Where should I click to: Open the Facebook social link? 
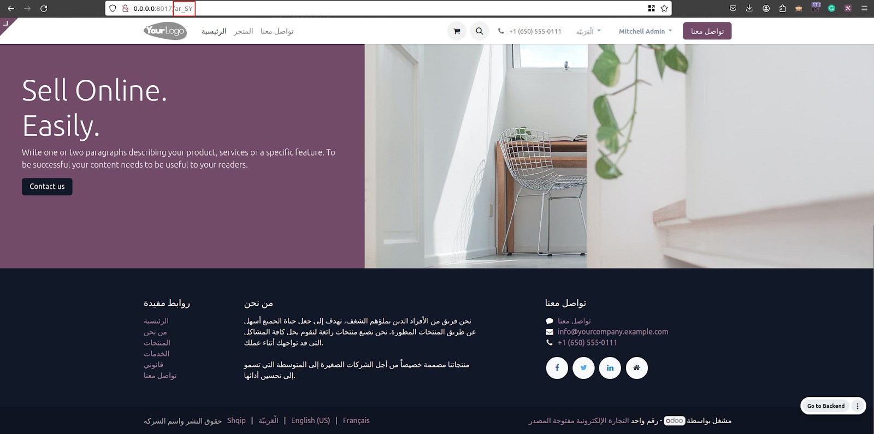pyautogui.click(x=557, y=368)
